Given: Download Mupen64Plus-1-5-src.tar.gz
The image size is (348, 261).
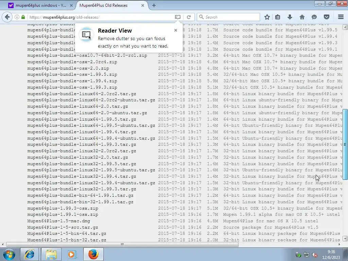Looking at the screenshot, I should (63, 228).
